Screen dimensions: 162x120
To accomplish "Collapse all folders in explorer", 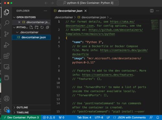I will (x=47, y=27).
